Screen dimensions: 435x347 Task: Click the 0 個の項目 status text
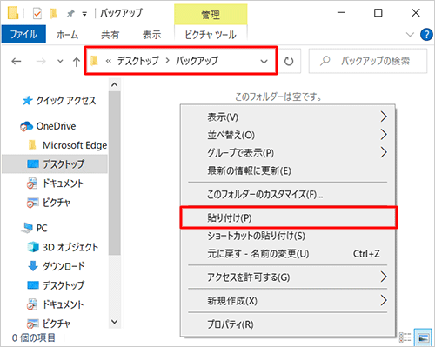click(33, 337)
